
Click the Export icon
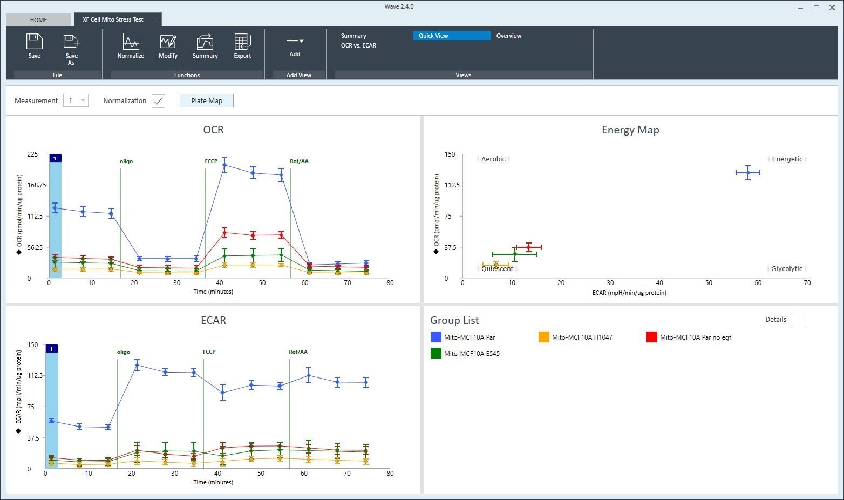click(242, 42)
